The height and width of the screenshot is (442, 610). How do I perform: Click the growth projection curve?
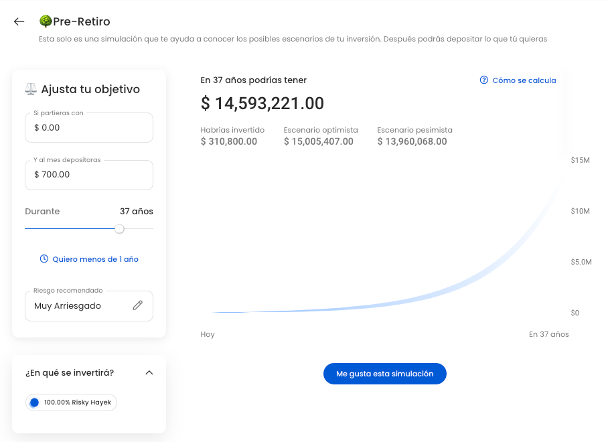pos(463,282)
